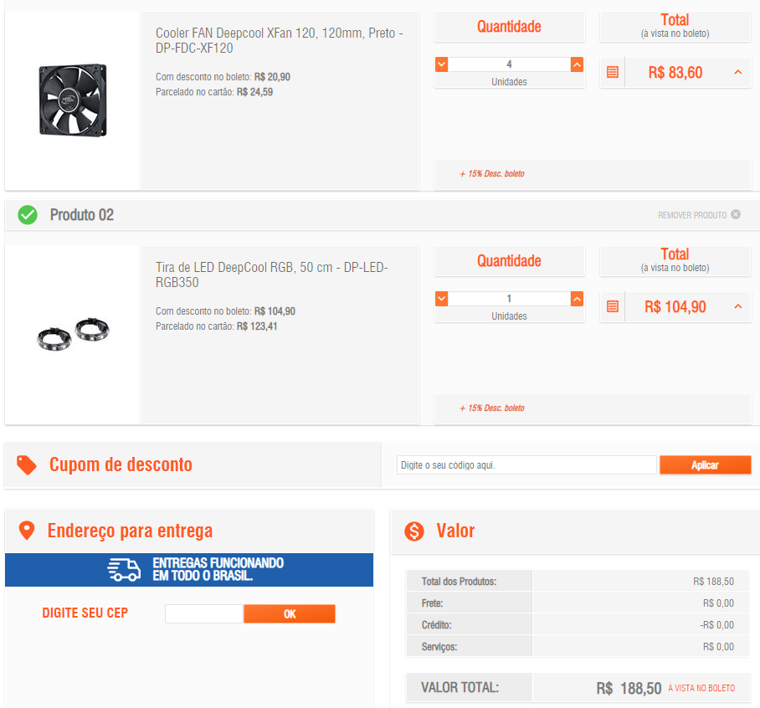This screenshot has width=760, height=708.
Task: Increase quantity of DeepCool LED strip
Action: tap(577, 299)
